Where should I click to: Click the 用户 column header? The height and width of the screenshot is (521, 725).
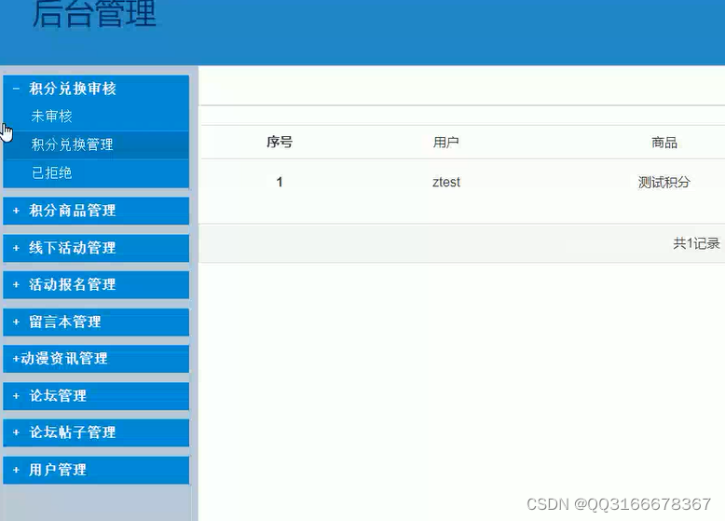tap(445, 143)
